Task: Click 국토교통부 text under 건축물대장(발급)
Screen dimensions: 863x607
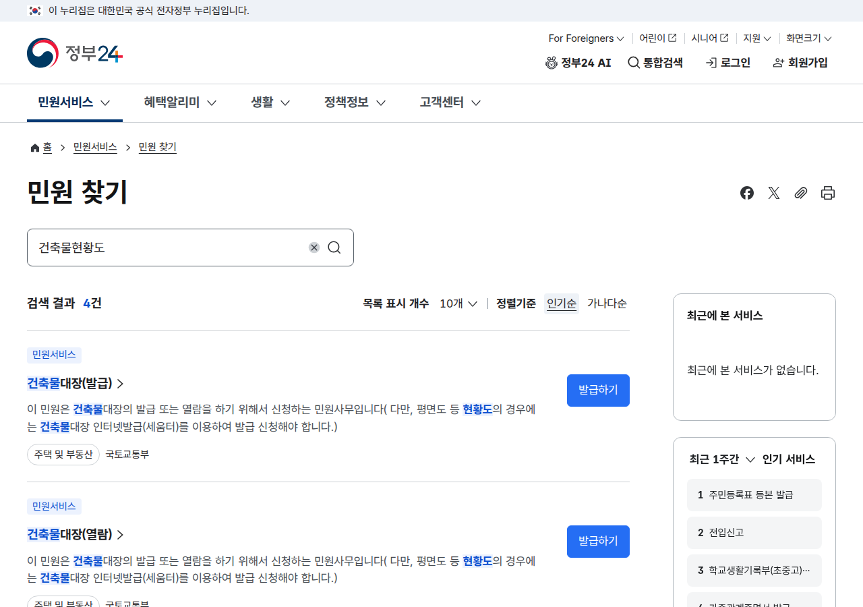Action: click(x=127, y=455)
